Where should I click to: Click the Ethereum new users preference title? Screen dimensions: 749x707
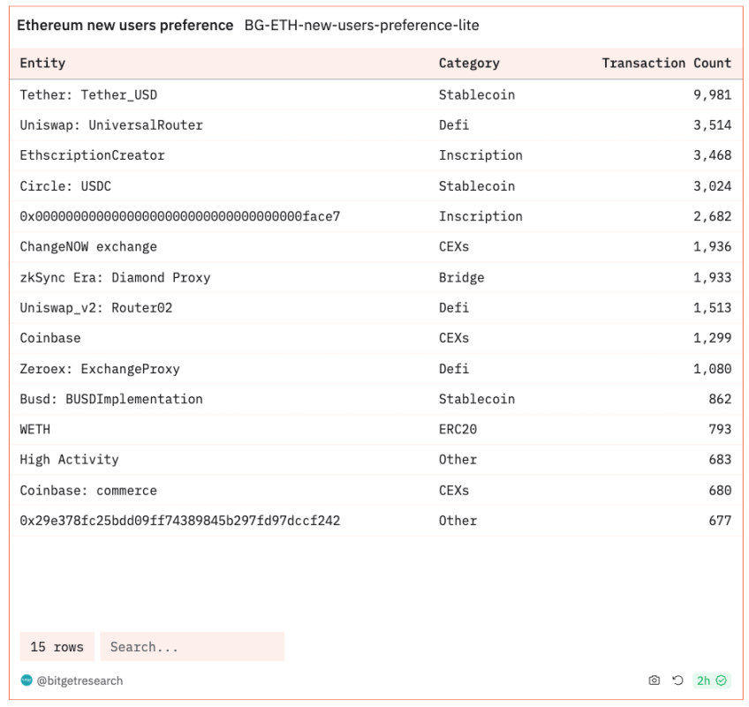[125, 26]
